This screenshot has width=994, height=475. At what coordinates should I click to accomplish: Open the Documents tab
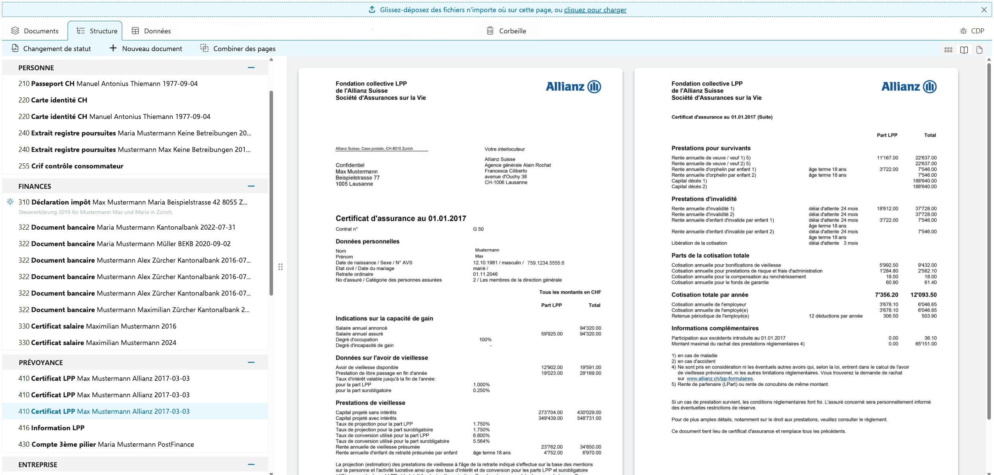[x=35, y=31]
